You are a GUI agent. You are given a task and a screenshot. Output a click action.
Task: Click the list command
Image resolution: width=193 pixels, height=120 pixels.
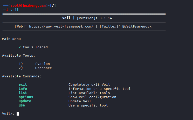click(23, 93)
